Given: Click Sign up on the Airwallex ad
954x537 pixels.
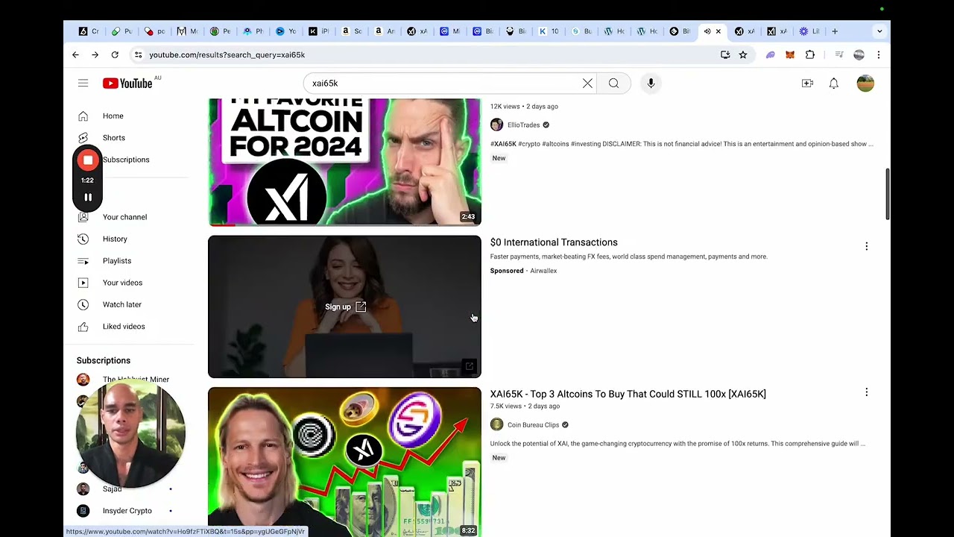Looking at the screenshot, I should click(x=345, y=307).
